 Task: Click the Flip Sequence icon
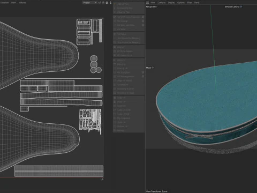pos(115,118)
